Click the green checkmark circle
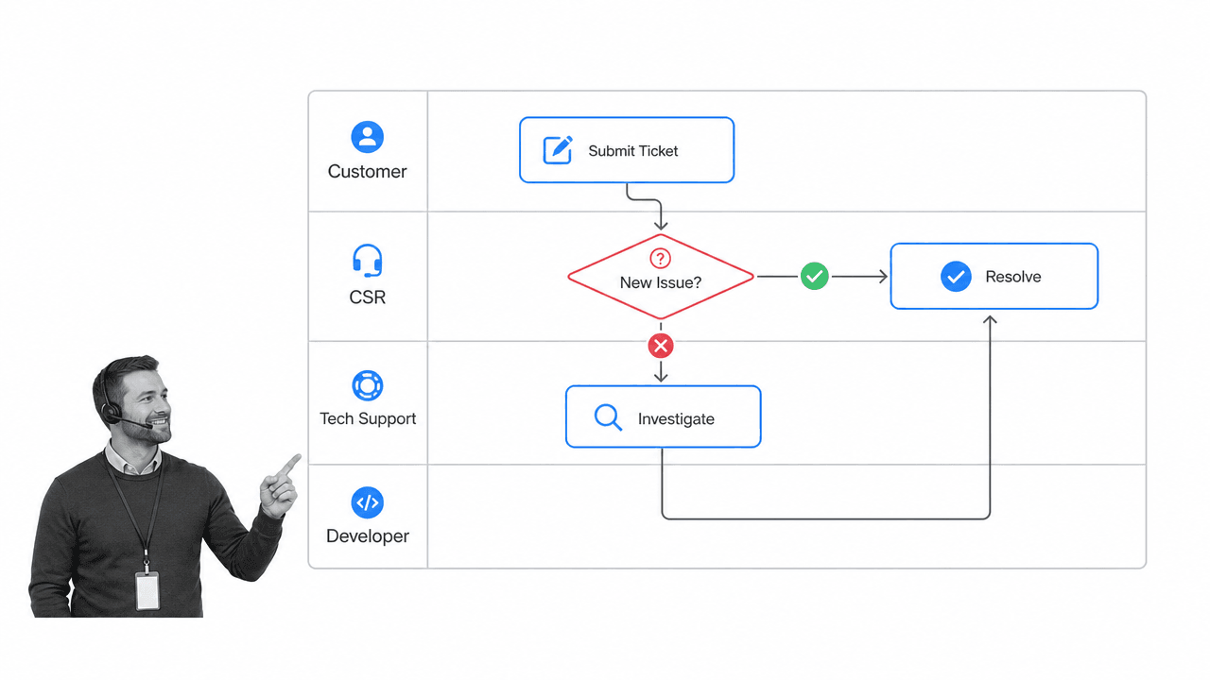1210x680 pixels. tap(815, 276)
